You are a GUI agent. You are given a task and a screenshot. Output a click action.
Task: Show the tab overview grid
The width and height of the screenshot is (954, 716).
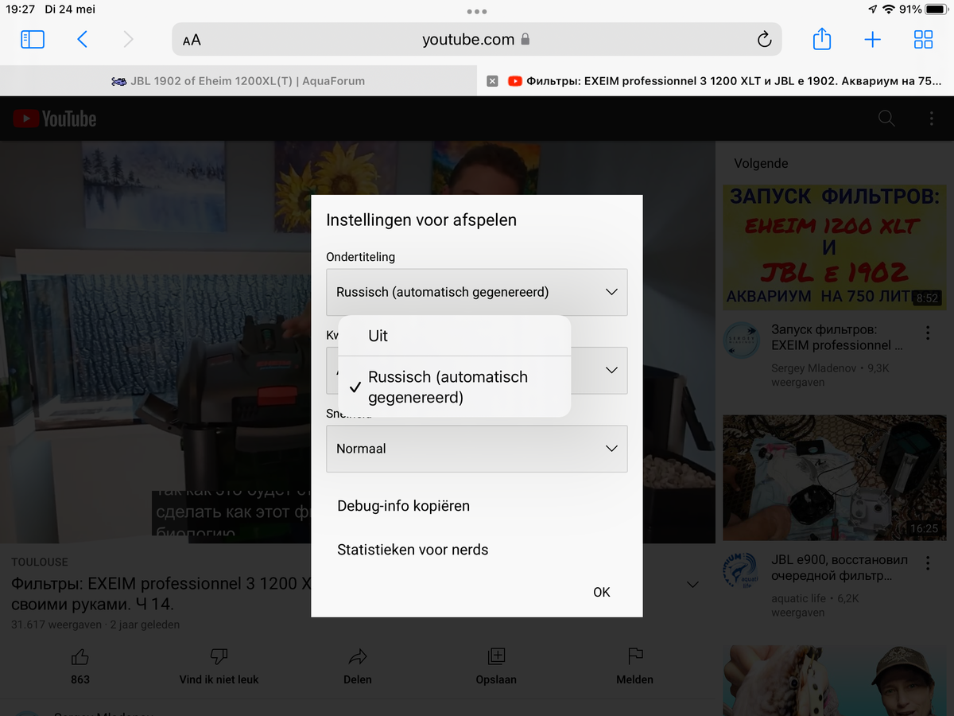tap(923, 40)
